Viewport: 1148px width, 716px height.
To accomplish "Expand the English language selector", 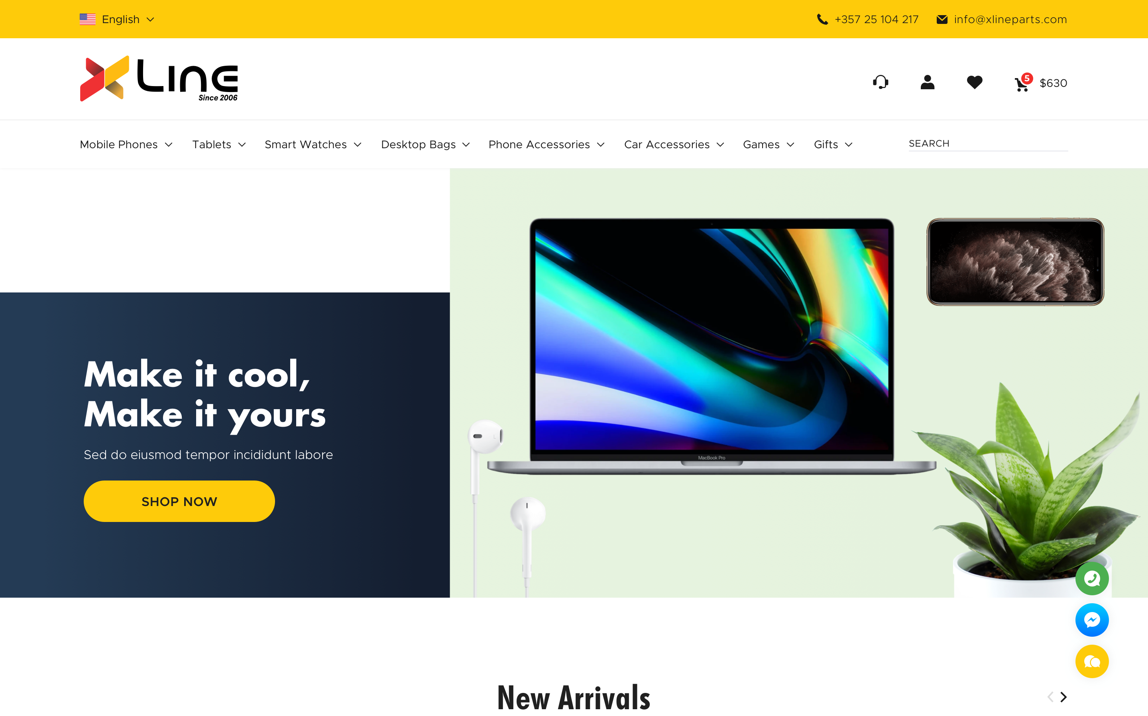I will [x=117, y=20].
